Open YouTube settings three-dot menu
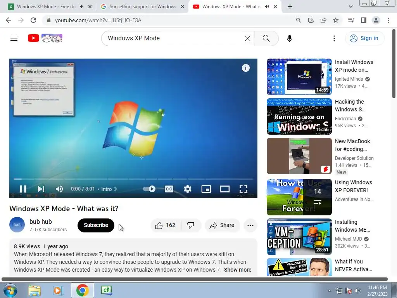The height and width of the screenshot is (298, 397). [x=334, y=38]
